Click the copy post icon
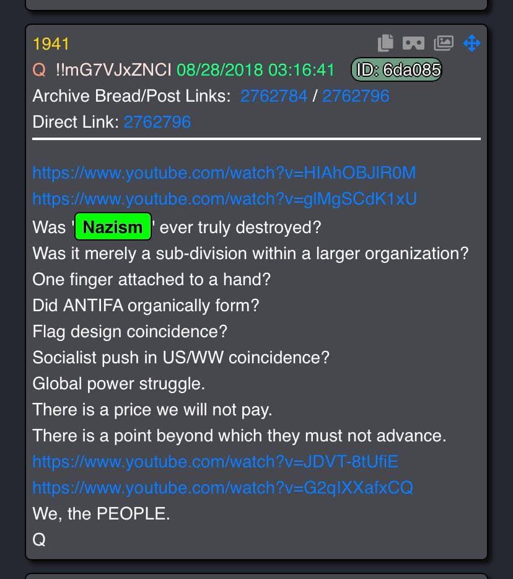 [385, 43]
